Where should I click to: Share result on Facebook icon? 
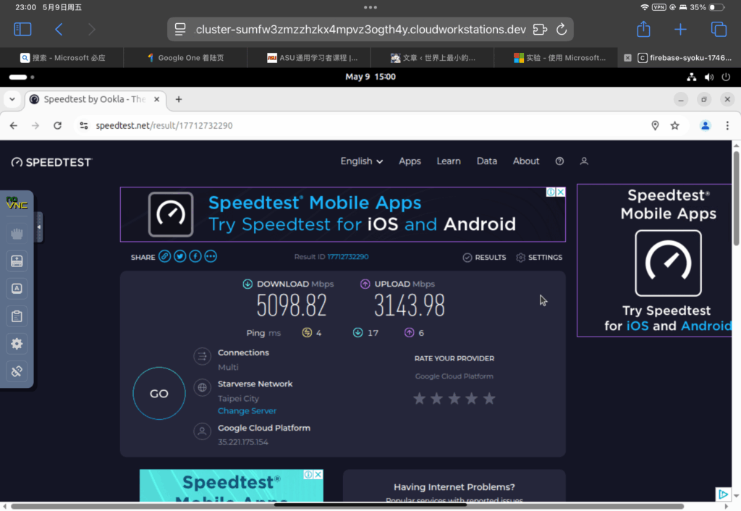coord(195,256)
